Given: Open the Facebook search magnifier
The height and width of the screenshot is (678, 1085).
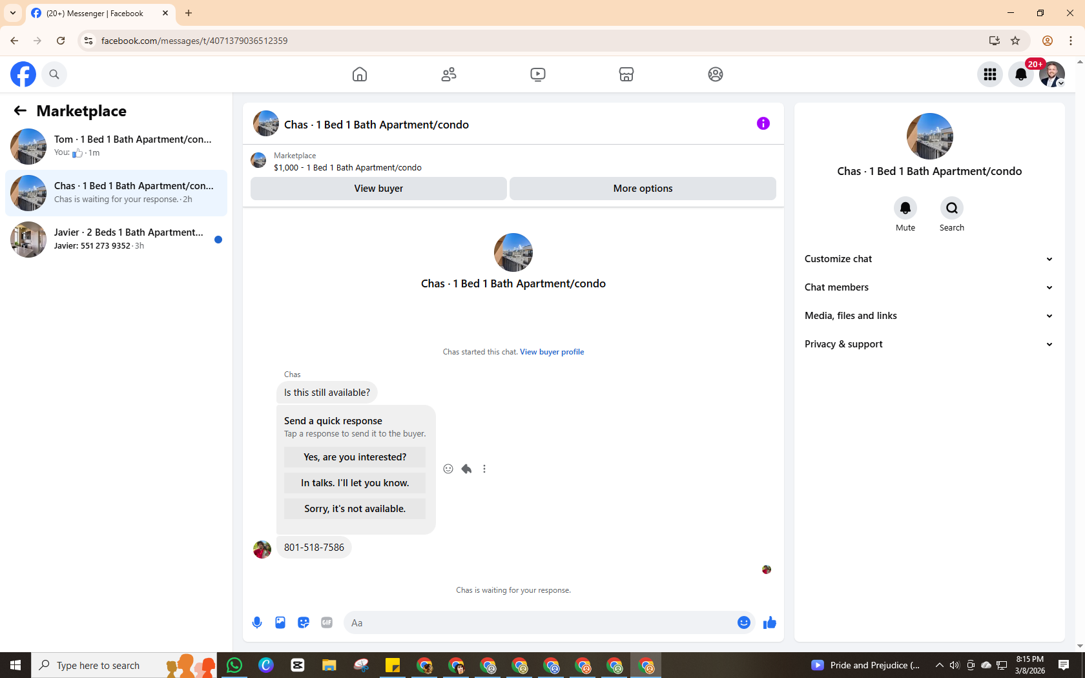Looking at the screenshot, I should click(x=54, y=74).
